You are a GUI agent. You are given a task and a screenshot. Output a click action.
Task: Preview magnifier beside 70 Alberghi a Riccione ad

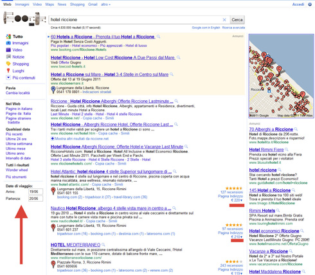tap(296, 129)
